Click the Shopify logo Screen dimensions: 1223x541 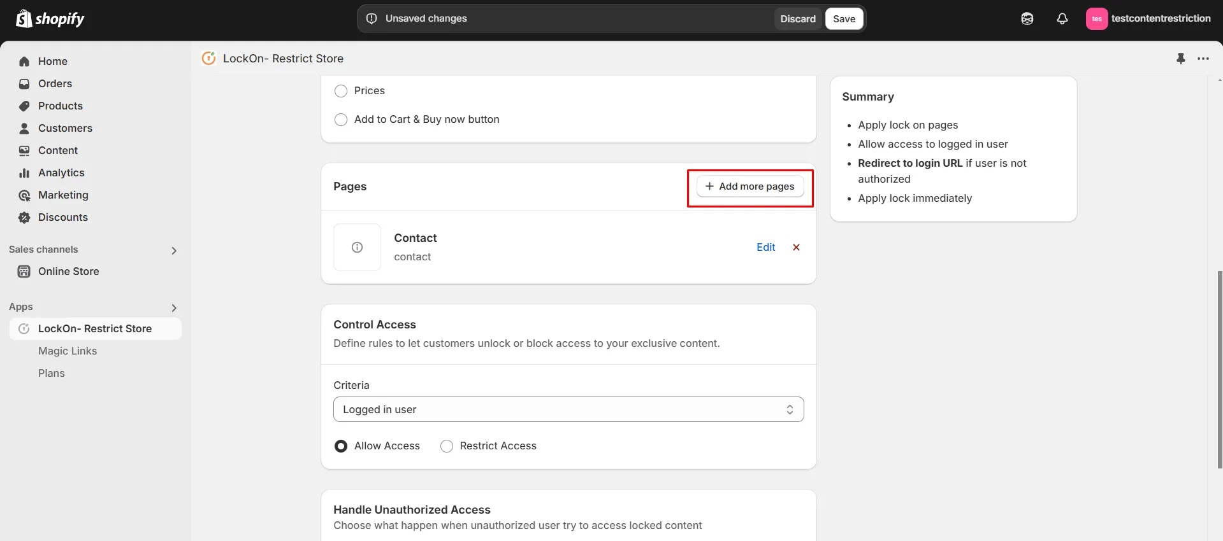[50, 18]
